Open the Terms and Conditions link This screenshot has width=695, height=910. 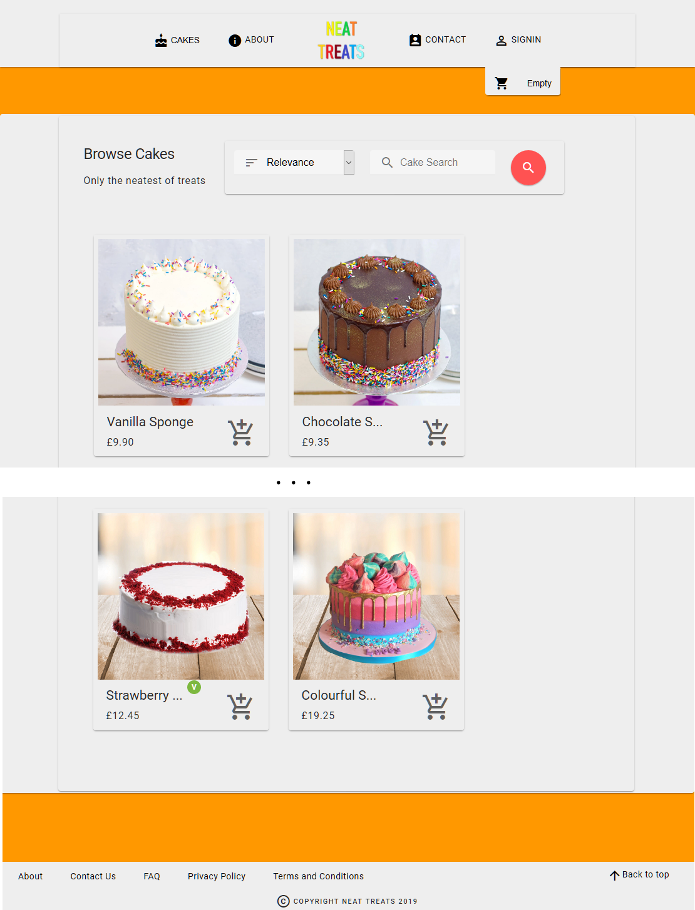pyautogui.click(x=318, y=876)
